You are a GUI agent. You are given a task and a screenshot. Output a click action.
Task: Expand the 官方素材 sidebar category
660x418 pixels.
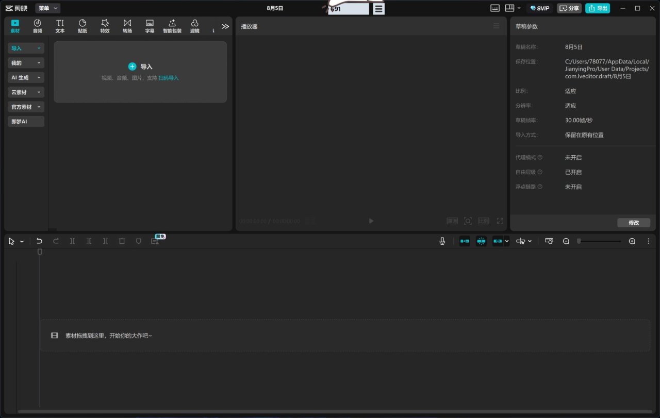coord(26,107)
